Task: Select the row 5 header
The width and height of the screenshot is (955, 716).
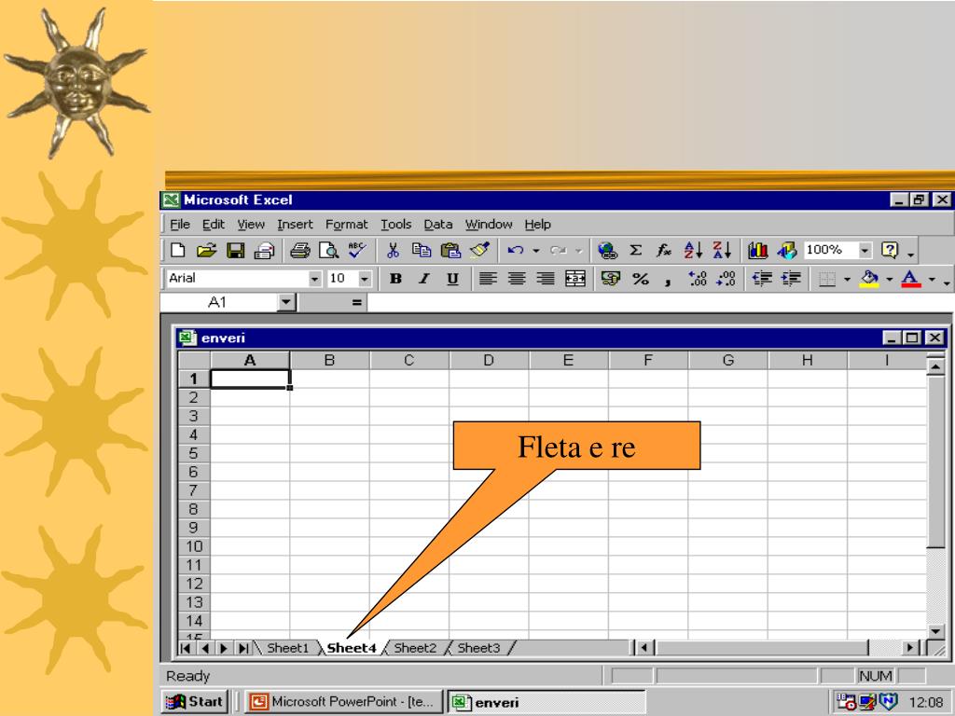Action: (x=194, y=454)
